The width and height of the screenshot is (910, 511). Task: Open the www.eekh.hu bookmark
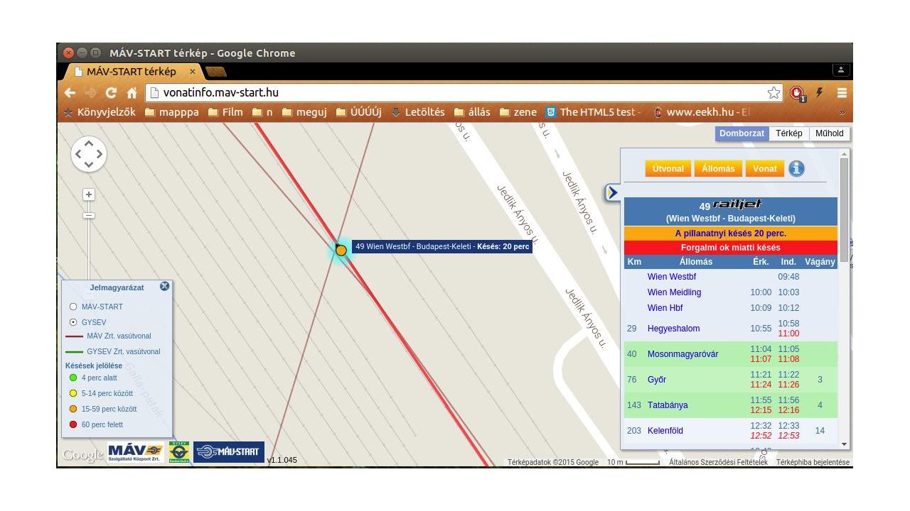pyautogui.click(x=701, y=112)
